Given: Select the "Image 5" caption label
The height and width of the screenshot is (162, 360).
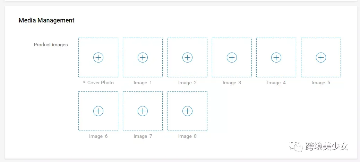Looking at the screenshot, I should (321, 83).
